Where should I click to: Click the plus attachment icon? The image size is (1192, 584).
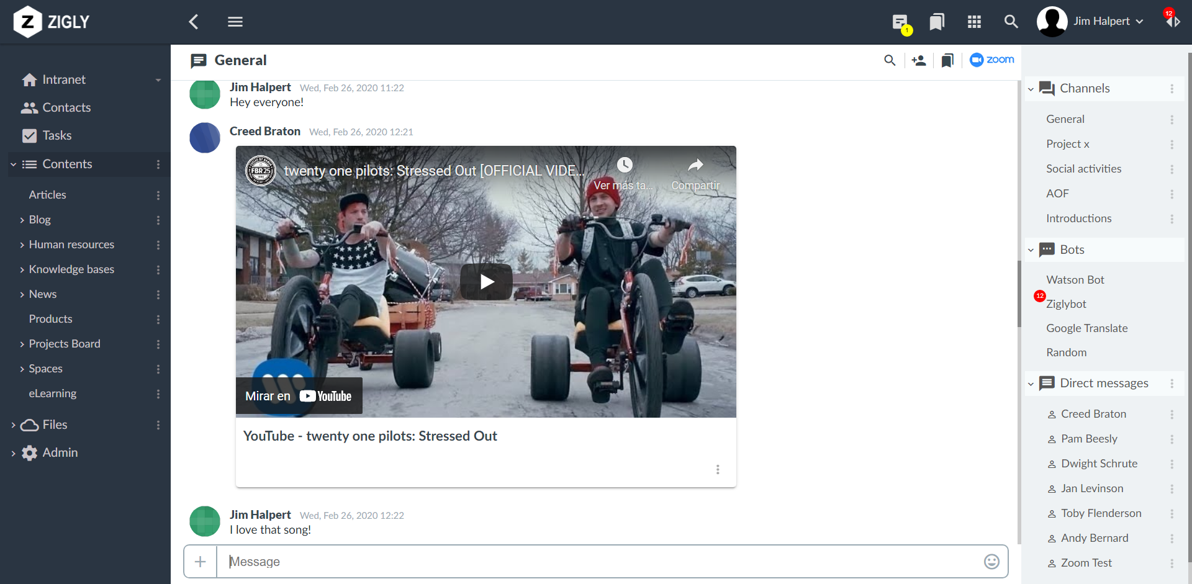(x=199, y=561)
